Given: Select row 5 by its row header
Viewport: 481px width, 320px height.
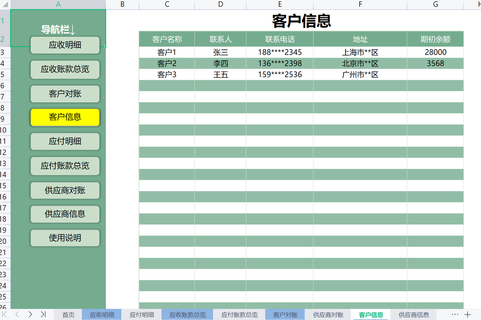Looking at the screenshot, I should [x=5, y=74].
